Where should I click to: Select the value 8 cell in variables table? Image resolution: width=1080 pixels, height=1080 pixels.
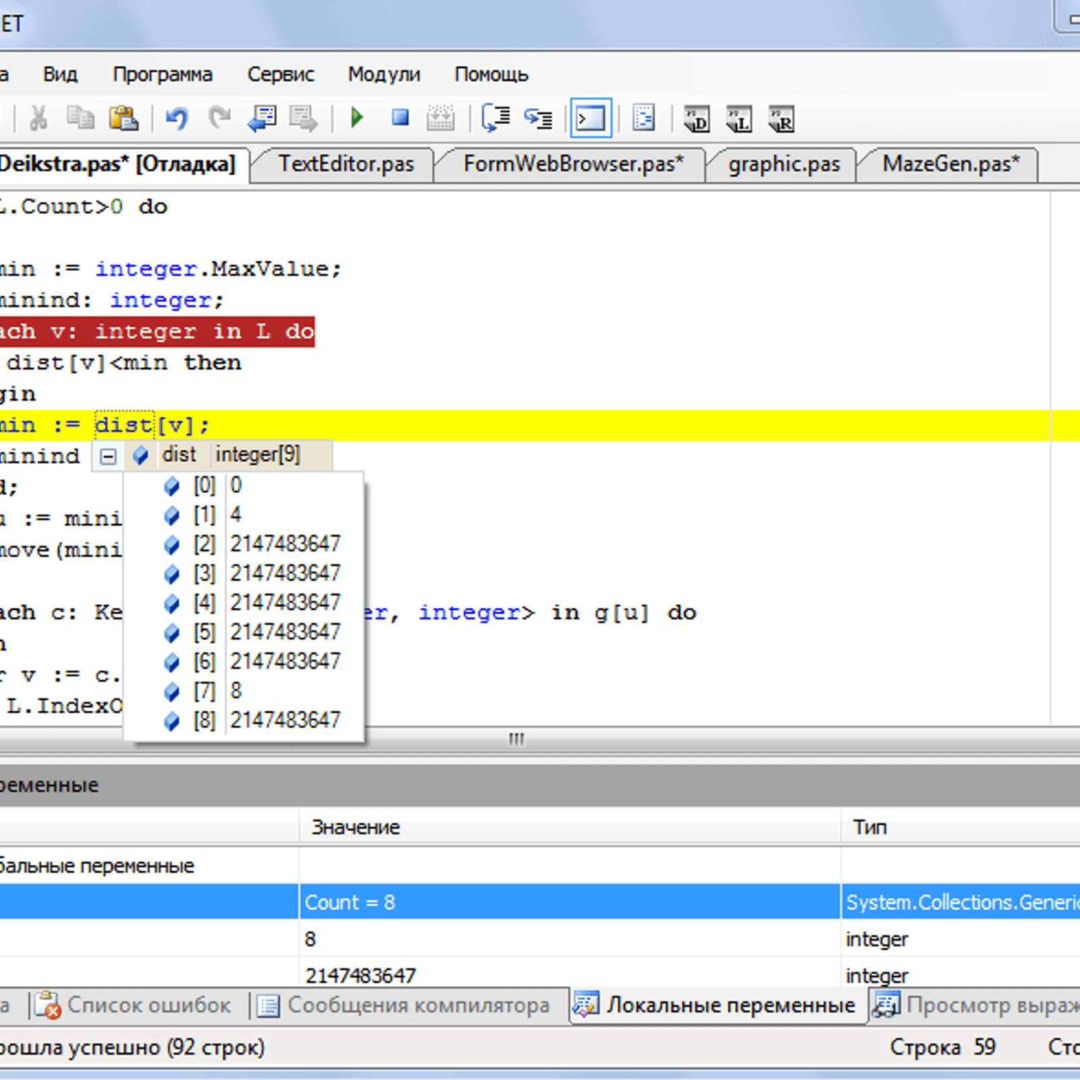point(570,939)
